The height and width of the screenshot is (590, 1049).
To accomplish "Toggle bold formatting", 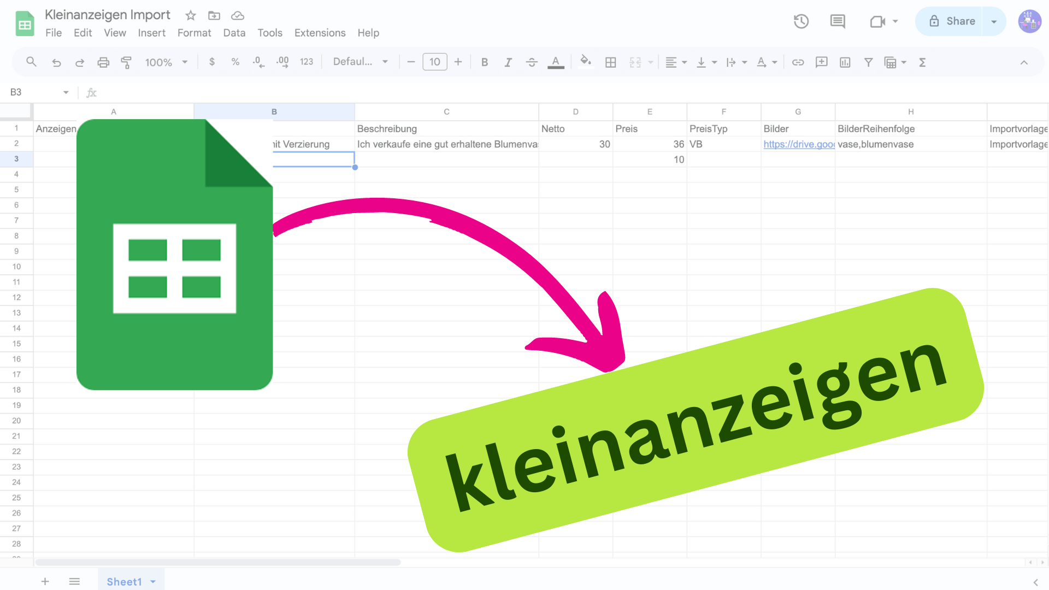I will click(484, 62).
